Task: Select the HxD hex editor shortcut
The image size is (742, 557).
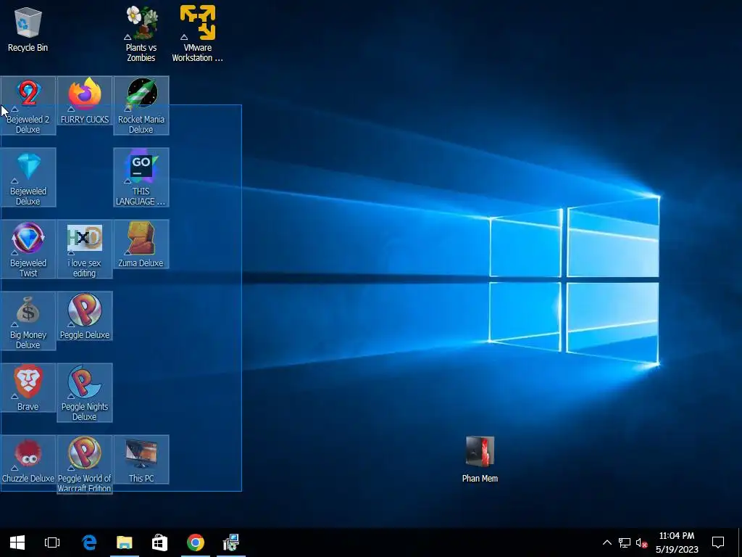Action: click(85, 249)
